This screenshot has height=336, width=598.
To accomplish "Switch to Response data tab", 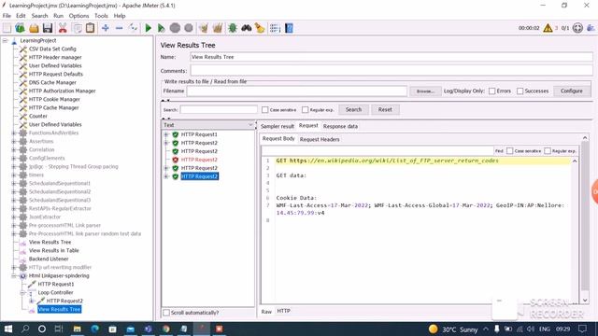I will tap(340, 126).
